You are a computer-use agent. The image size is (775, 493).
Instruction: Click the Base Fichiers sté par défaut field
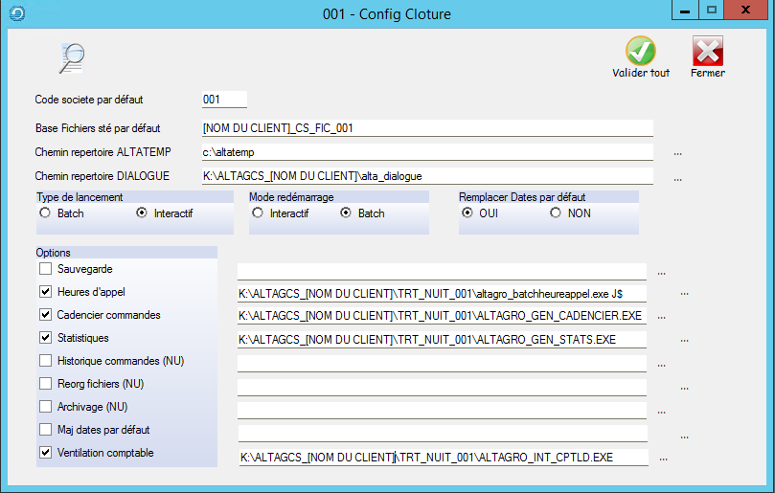pos(426,127)
